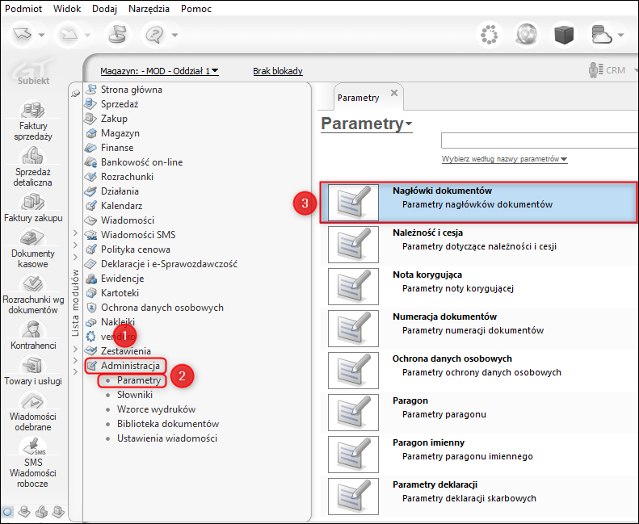Click the back navigation arrow toolbar icon

click(23, 35)
